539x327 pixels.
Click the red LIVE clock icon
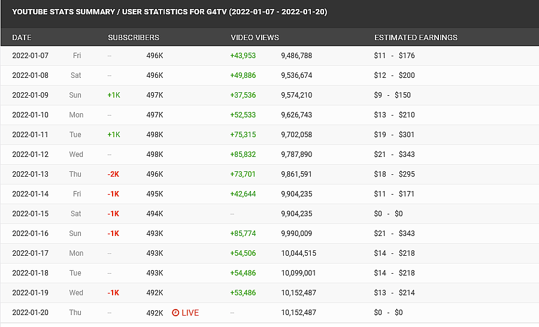(x=175, y=313)
